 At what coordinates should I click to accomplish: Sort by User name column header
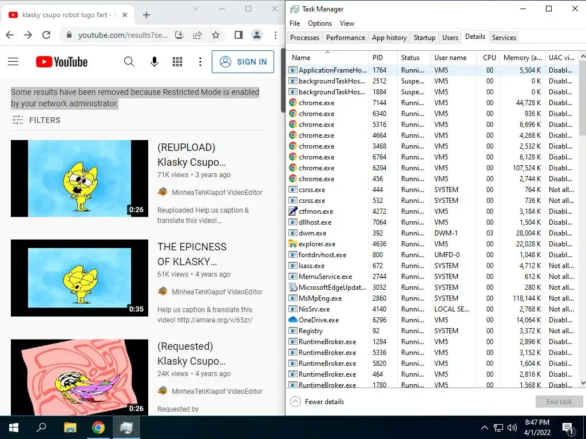[x=453, y=58]
